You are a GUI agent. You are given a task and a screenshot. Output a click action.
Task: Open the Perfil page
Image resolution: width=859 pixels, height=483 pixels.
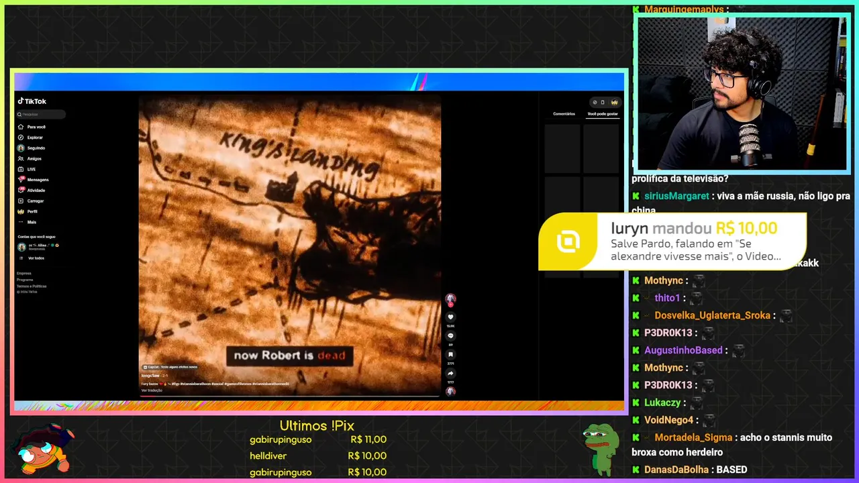point(28,211)
